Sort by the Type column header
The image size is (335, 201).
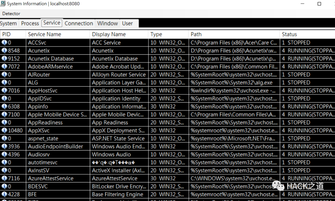point(168,34)
